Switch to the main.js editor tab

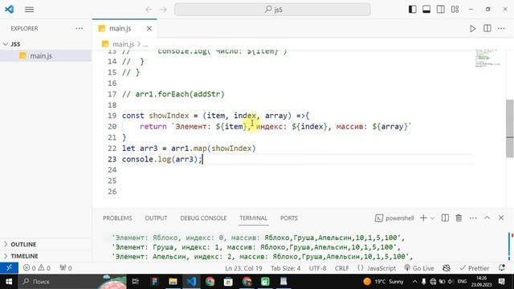tap(120, 29)
